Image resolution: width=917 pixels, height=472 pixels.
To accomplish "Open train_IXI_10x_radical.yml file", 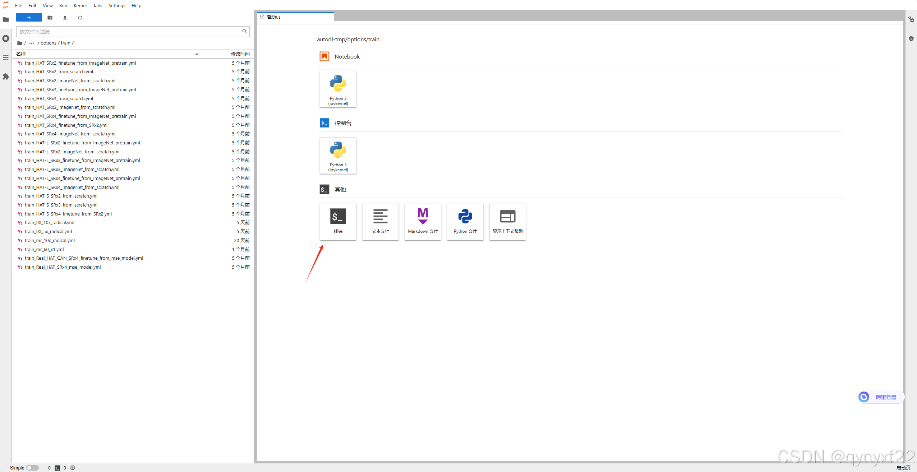I will coord(50,223).
